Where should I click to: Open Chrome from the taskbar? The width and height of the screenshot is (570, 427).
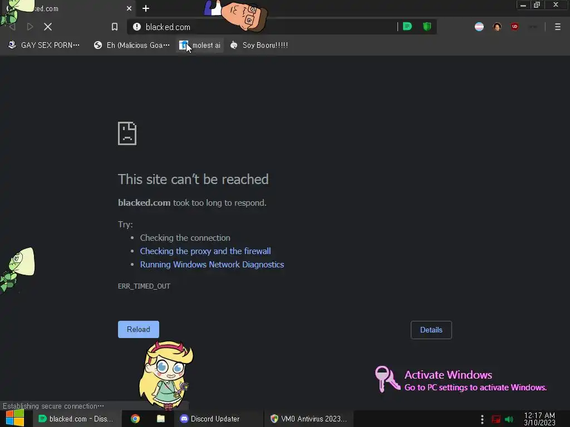point(135,419)
